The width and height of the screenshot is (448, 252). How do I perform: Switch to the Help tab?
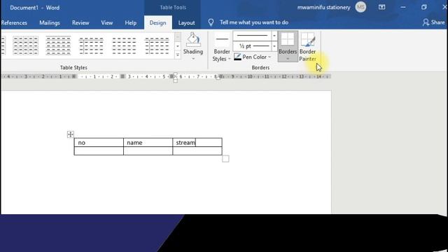131,22
